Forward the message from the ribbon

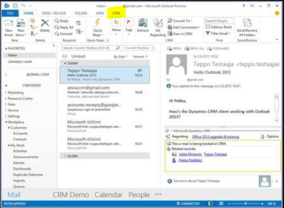click(63, 34)
